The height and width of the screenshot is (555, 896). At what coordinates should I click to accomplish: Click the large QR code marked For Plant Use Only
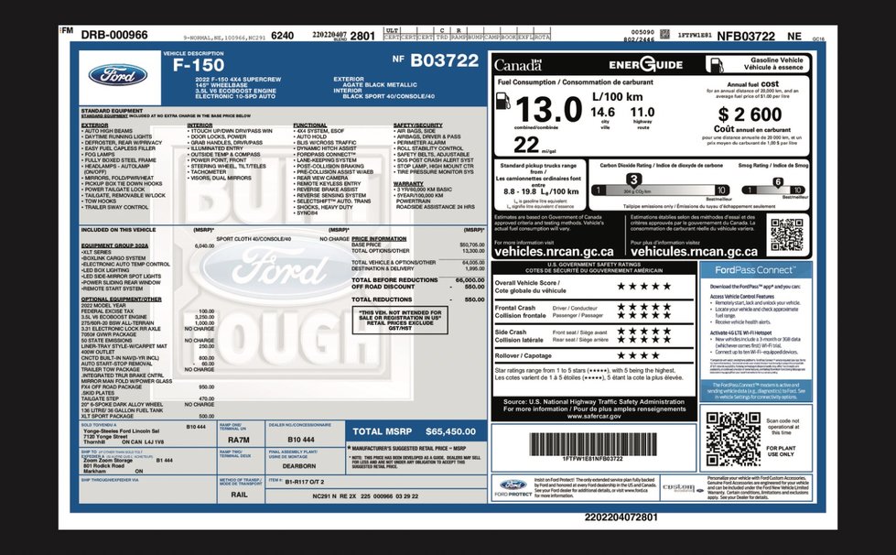[x=733, y=439]
